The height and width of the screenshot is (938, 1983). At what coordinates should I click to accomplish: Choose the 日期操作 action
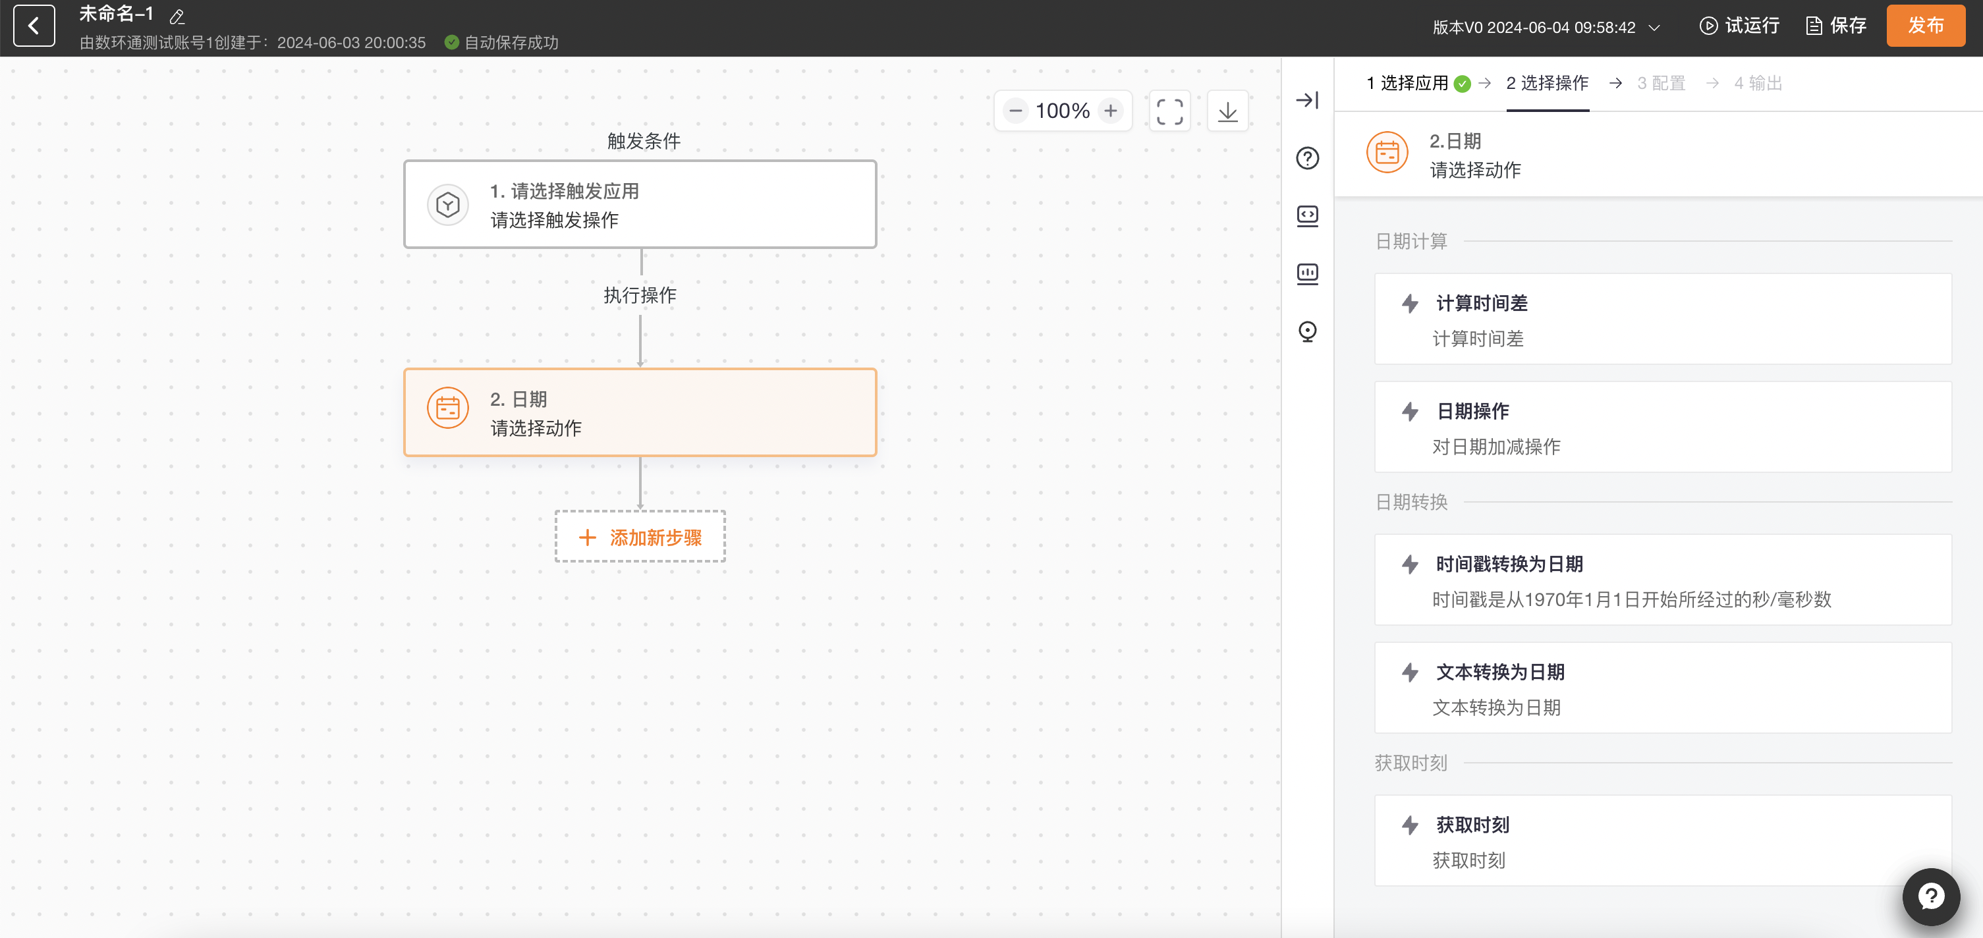point(1663,426)
